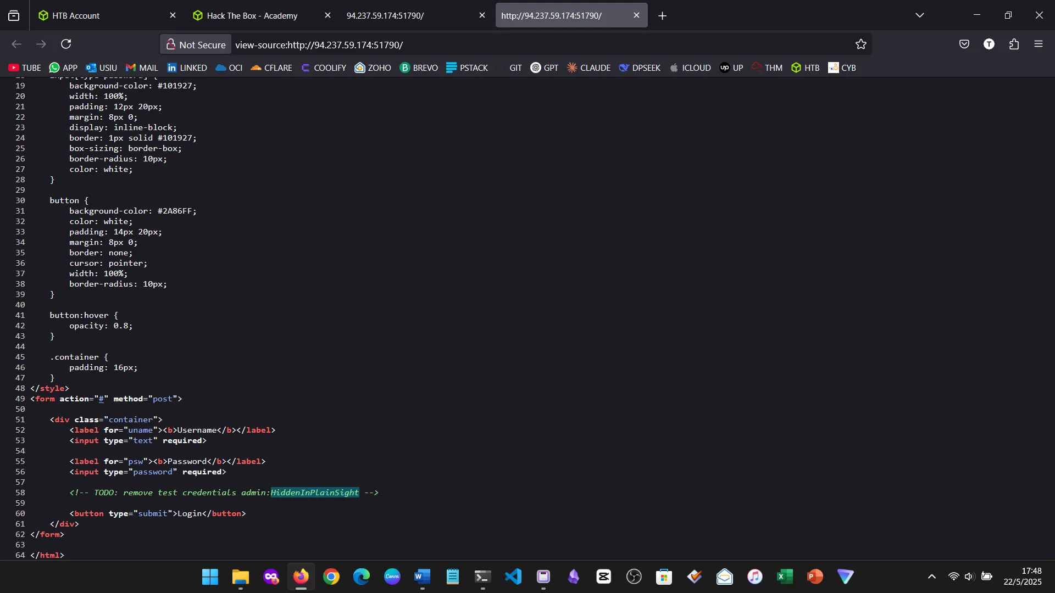Open the Firefox View icon
Viewport: 1055px width, 593px height.
coord(14,15)
